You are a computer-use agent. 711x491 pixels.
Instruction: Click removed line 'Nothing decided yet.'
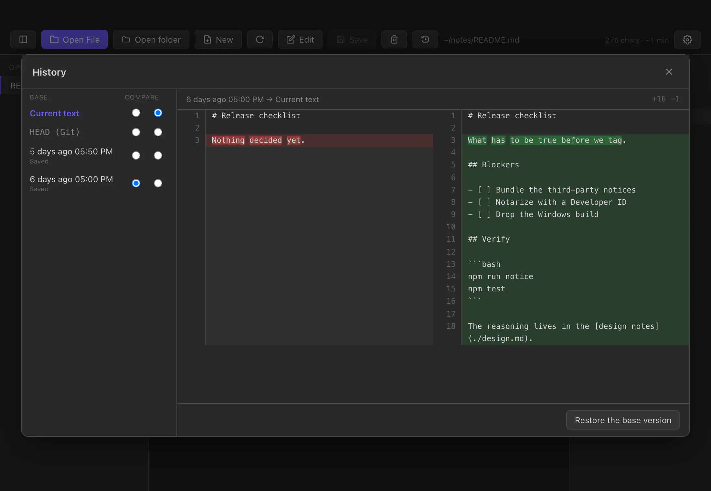319,140
